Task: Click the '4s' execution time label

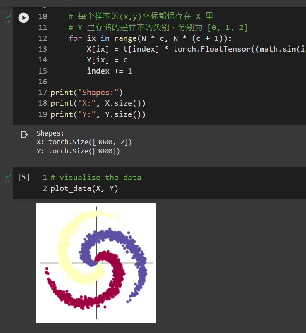Action: [x=7, y=22]
